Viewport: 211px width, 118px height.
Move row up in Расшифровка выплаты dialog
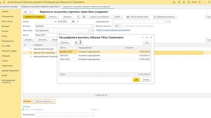tap(76, 43)
